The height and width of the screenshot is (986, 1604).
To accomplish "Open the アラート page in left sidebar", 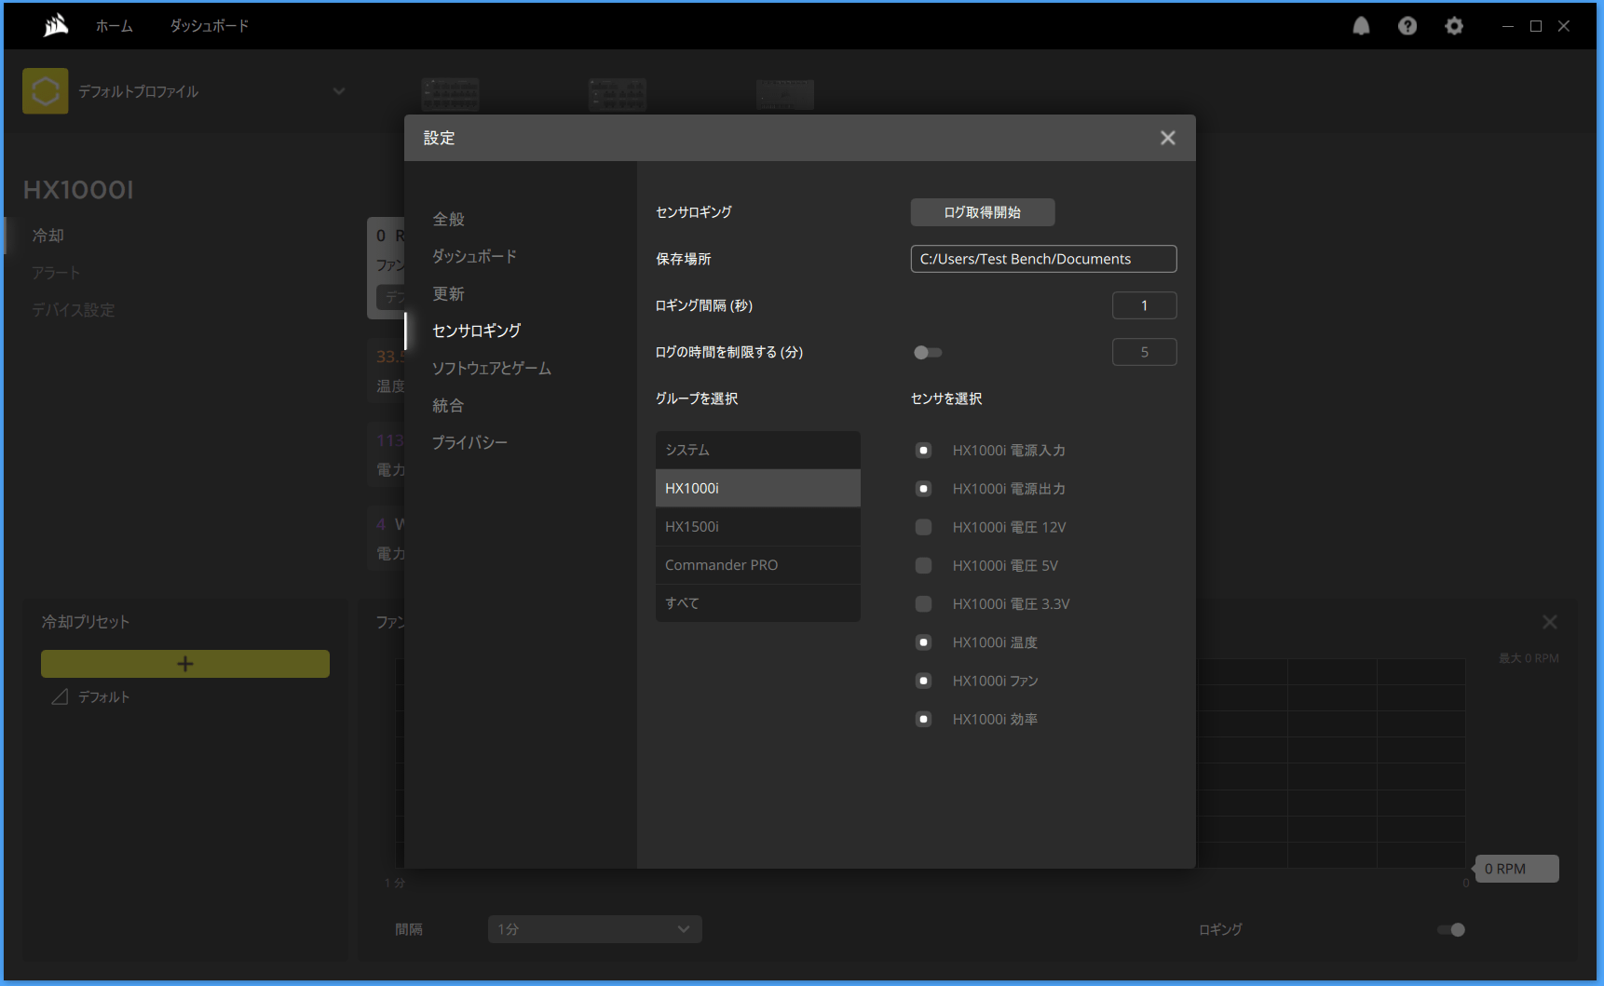I will 56,273.
